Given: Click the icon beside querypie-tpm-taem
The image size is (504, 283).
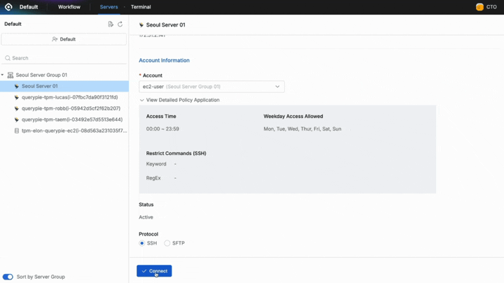Looking at the screenshot, I should pos(16,119).
